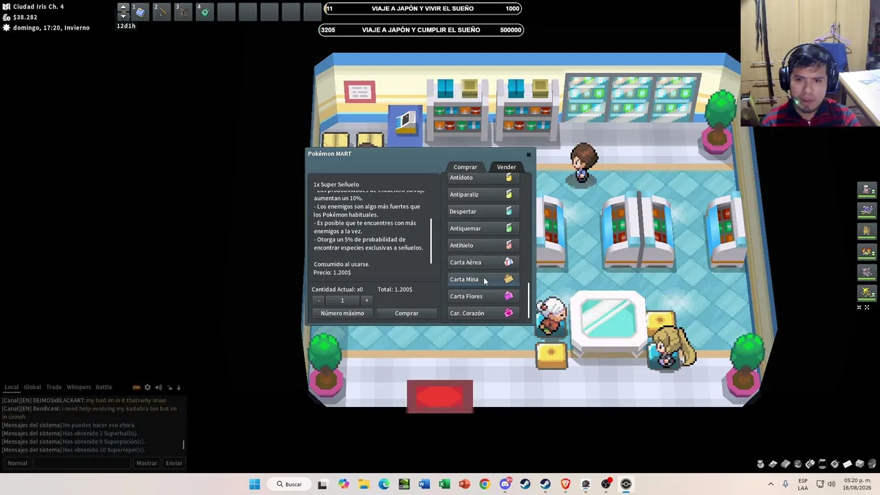Screen dimensions: 880x495
Task: Open the Trade chat tab
Action: (x=54, y=387)
